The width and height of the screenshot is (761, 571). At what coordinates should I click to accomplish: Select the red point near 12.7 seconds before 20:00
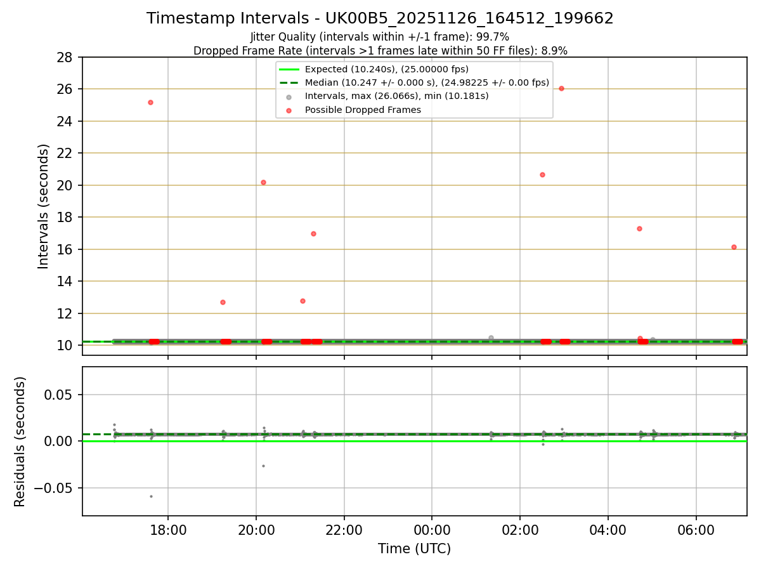223,302
